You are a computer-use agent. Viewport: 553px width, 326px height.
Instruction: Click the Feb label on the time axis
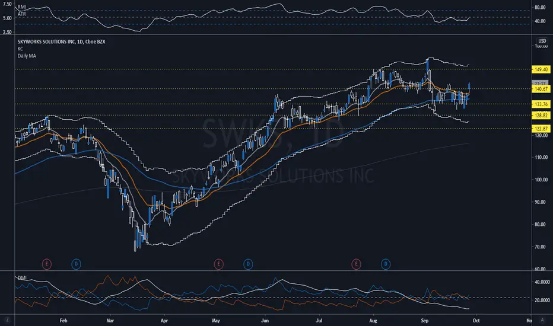tap(63, 320)
